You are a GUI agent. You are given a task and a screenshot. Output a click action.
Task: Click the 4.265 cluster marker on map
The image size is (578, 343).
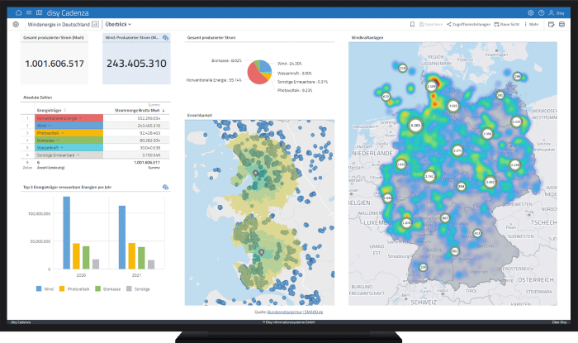(x=415, y=126)
